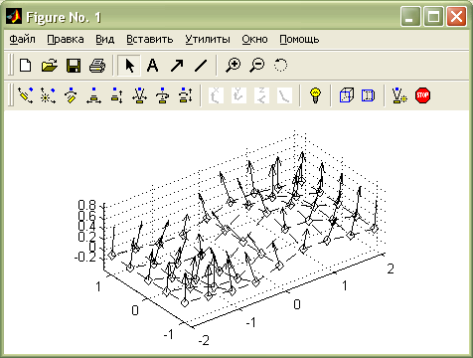Viewport: 473px width, 358px height.
Task: Toggle the plot edit arrow selection tool
Action: tap(129, 66)
